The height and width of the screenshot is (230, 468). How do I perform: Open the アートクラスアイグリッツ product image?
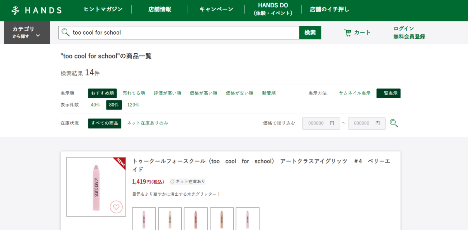96,187
